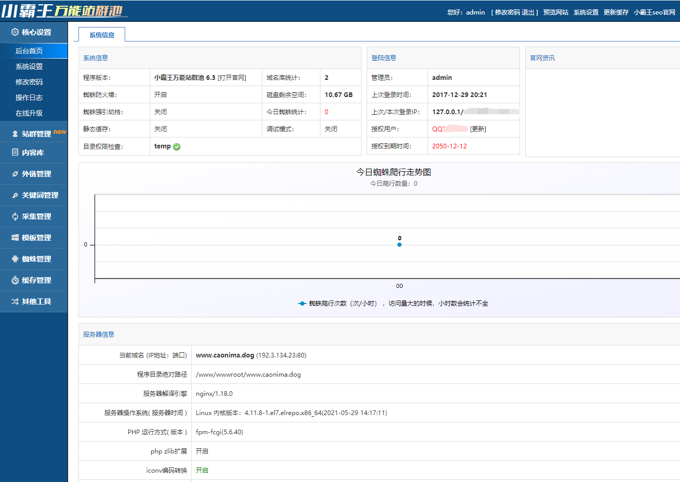Image resolution: width=680 pixels, height=482 pixels.
Task: Click the 服务器信息 panel header
Action: click(x=99, y=335)
